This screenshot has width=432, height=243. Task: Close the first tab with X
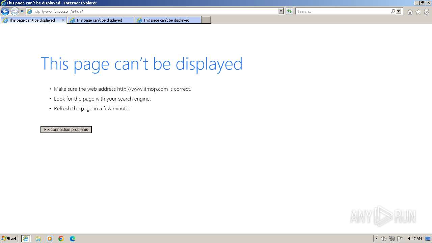[63, 20]
